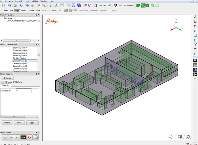Enable Advanced CFD Options checkbox
This screenshot has width=198, height=145.
coord(3,82)
